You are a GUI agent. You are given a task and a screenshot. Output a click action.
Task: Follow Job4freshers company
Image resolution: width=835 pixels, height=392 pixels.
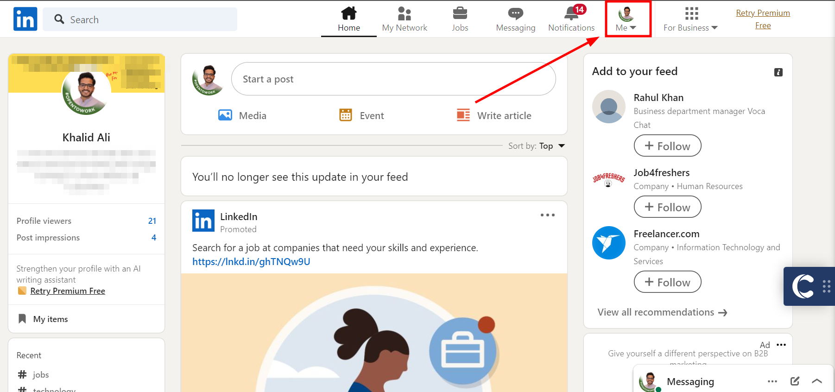[x=667, y=207]
